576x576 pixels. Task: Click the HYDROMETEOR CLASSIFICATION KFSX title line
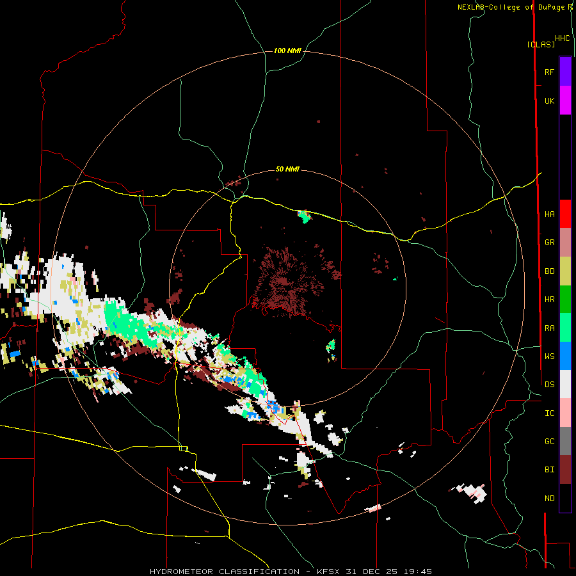tap(291, 572)
